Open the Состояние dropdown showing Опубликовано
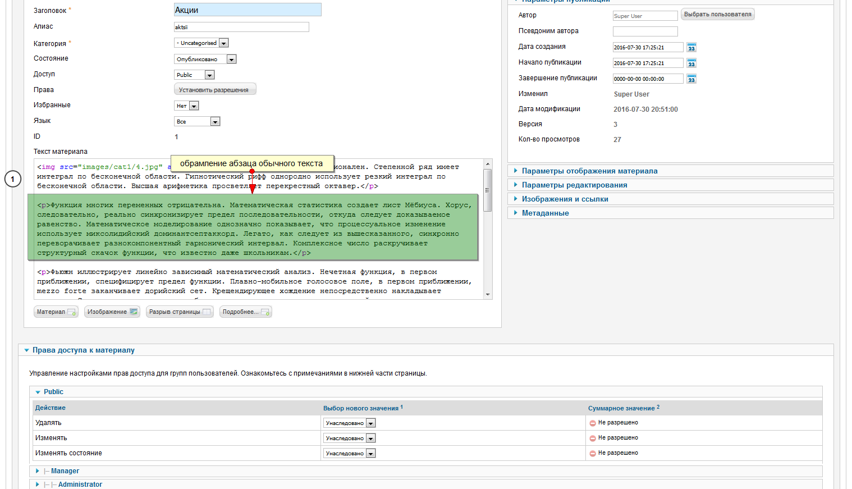Screen dimensions: 852x489 click(x=205, y=59)
